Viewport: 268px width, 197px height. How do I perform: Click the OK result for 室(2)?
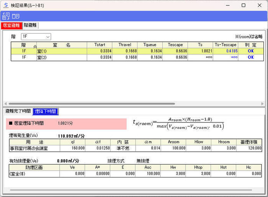click(x=251, y=57)
